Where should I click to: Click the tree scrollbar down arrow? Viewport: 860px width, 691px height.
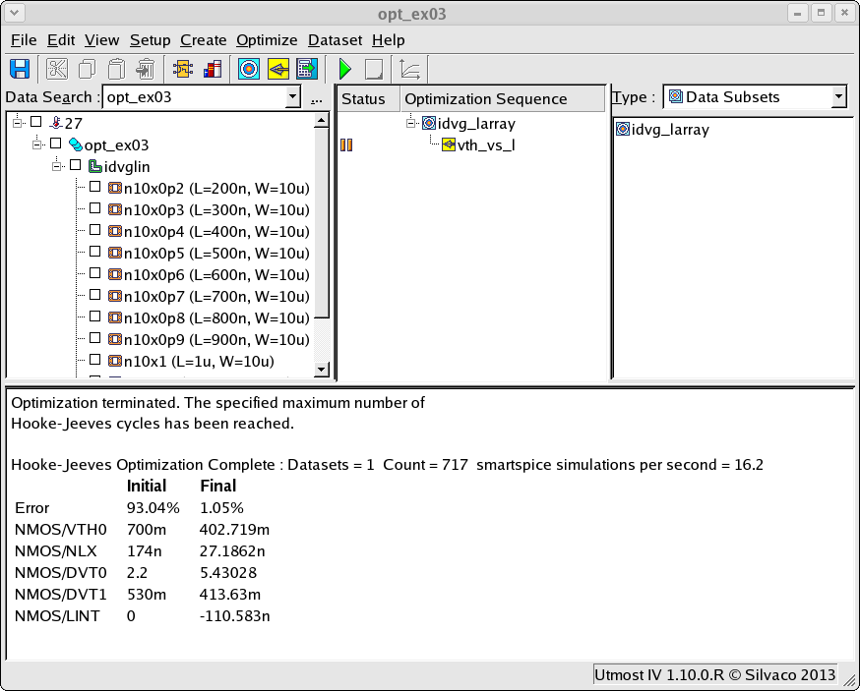coord(322,369)
